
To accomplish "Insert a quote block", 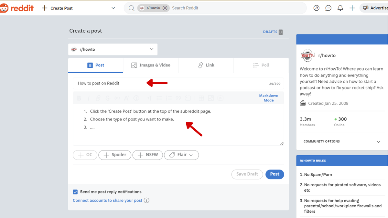I will [178, 98].
